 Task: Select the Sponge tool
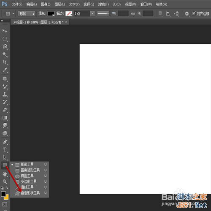point(5,133)
